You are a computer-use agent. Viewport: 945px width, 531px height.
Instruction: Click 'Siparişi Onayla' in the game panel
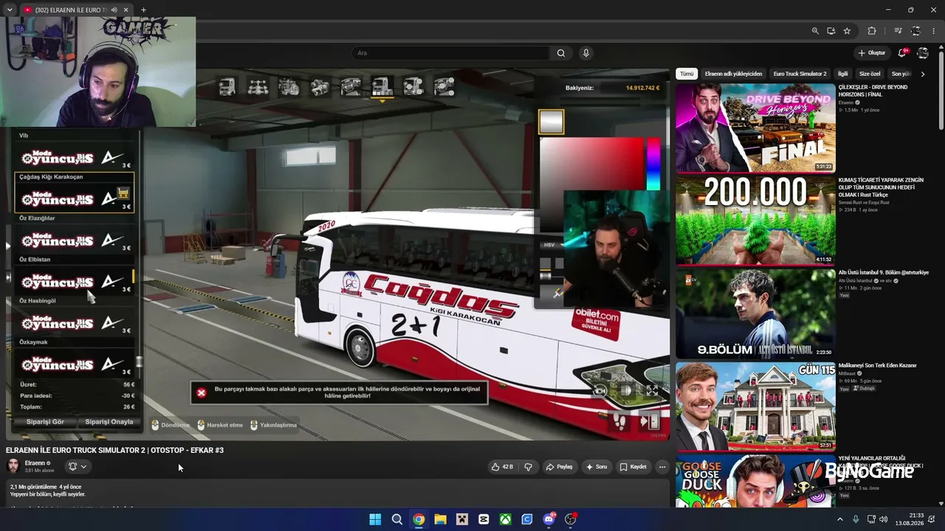tap(109, 422)
